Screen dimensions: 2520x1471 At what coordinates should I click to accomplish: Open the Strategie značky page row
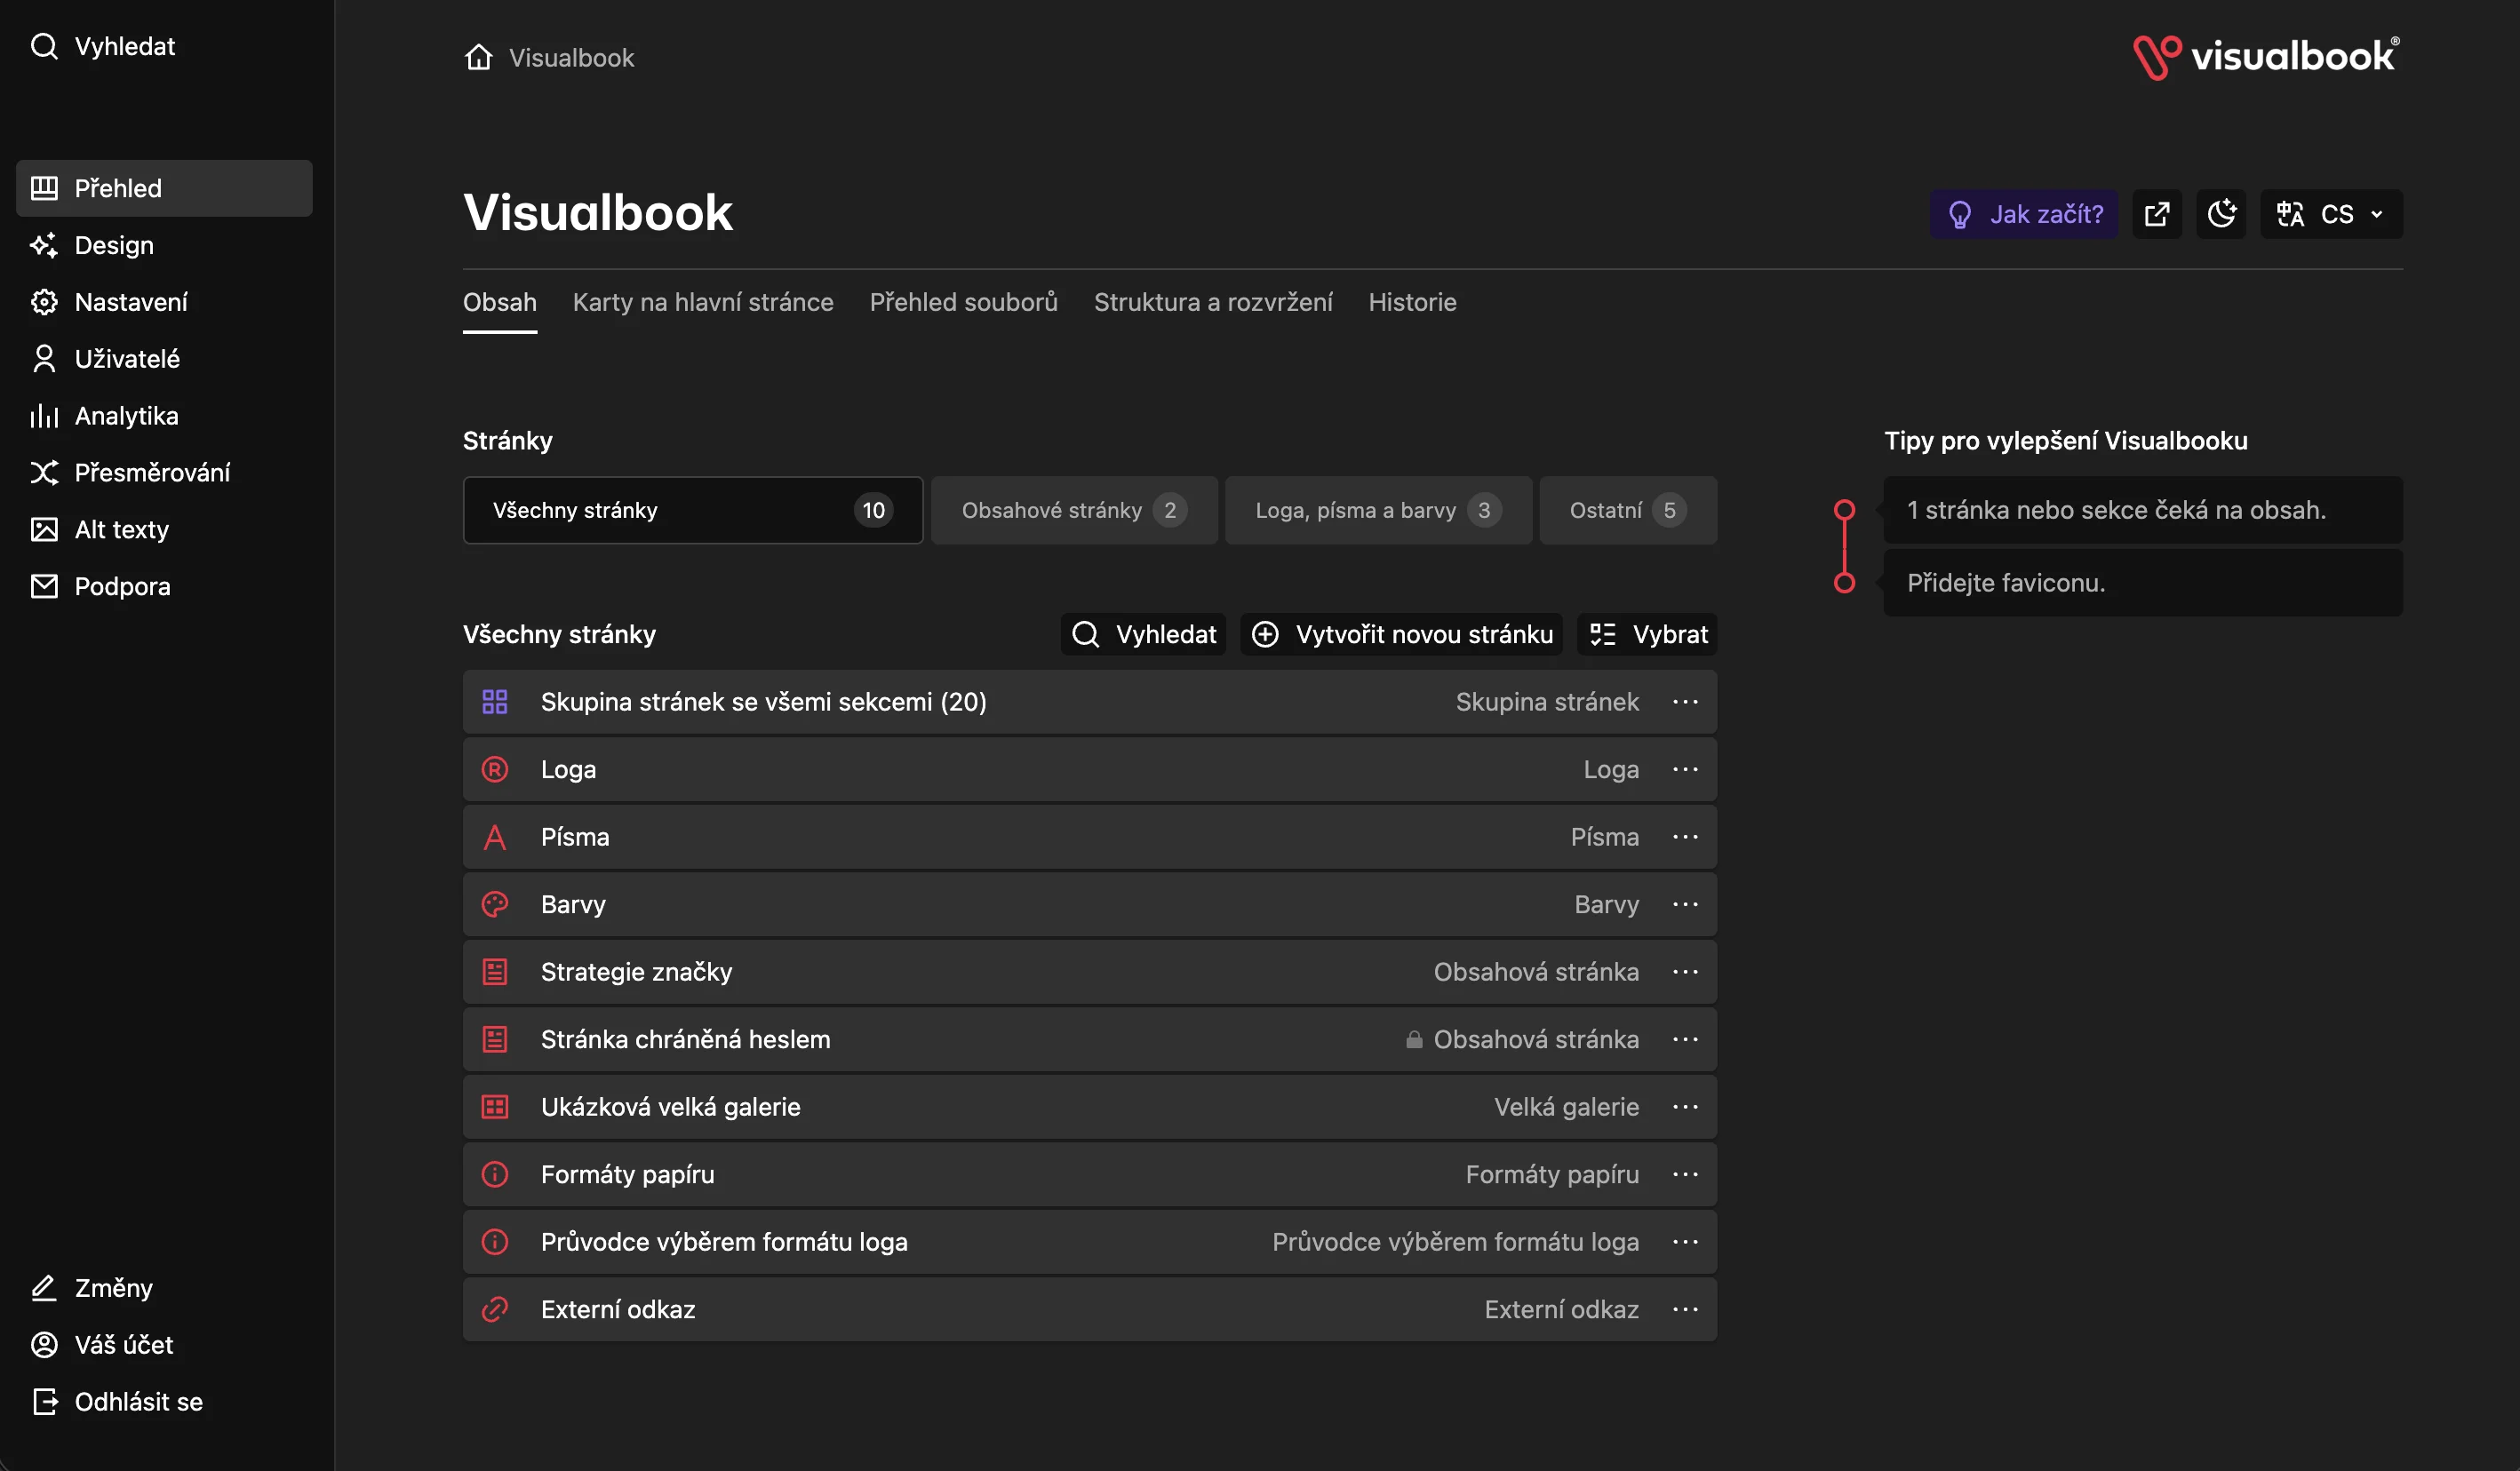pos(1090,972)
